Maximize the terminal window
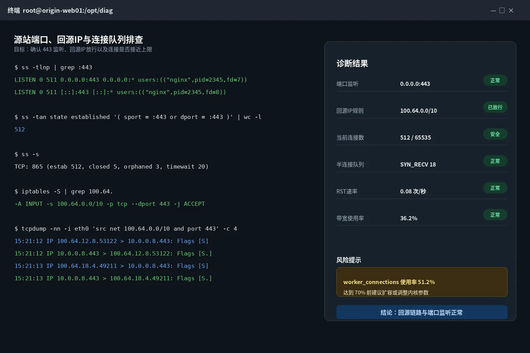The width and height of the screenshot is (530, 353). click(502, 10)
